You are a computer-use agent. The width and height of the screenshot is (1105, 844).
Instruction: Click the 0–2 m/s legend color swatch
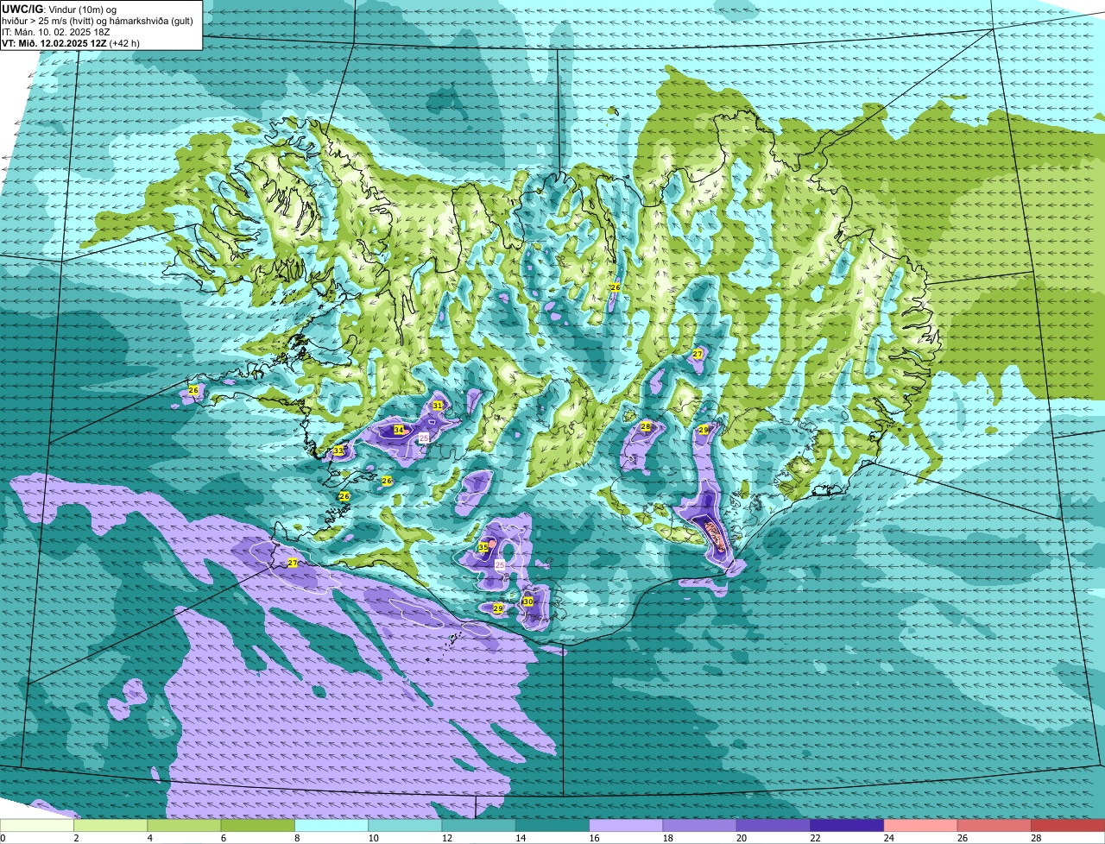click(37, 826)
